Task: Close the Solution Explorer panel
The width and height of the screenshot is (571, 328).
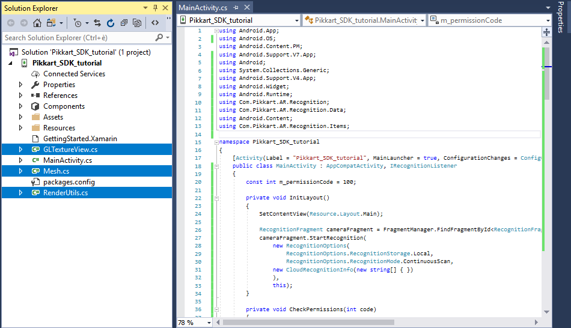Action: 165,8
